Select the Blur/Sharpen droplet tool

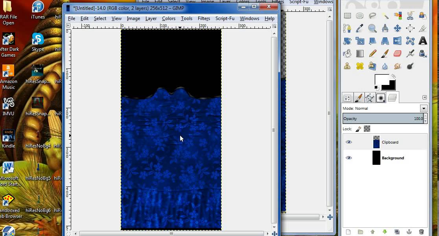click(385, 66)
